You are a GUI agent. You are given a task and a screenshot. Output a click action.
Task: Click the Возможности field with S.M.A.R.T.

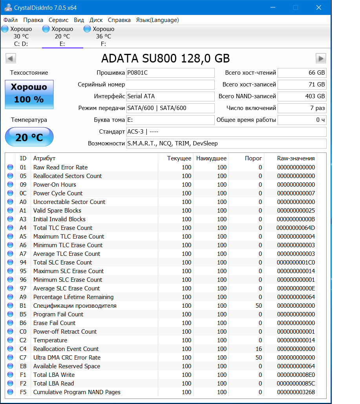tap(226, 143)
